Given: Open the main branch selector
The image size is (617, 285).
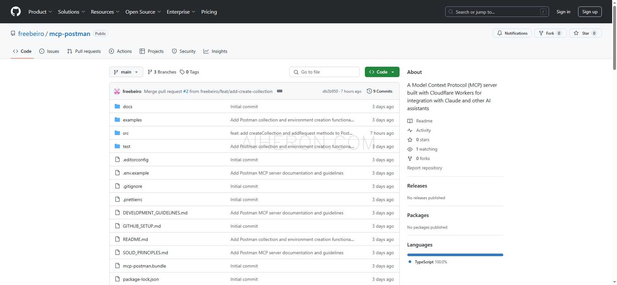Looking at the screenshot, I should (126, 72).
